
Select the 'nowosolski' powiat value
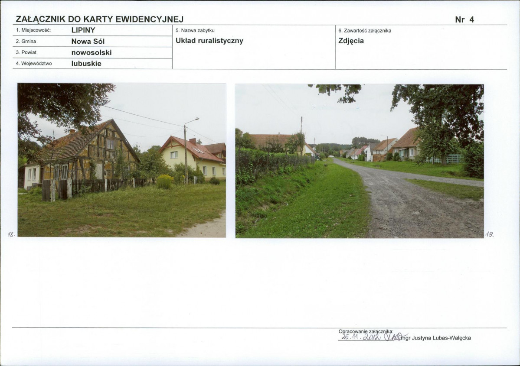tap(92, 52)
